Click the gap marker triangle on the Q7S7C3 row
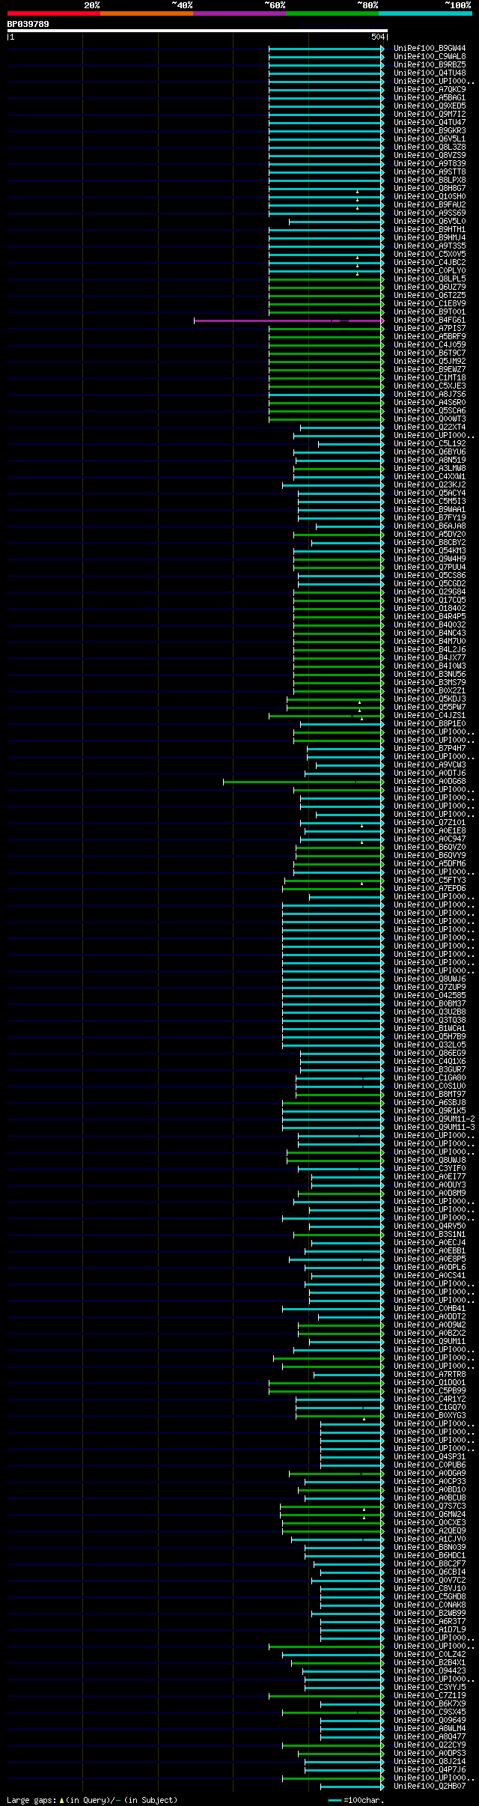Viewport: 479px width, 1806px height. (364, 1509)
